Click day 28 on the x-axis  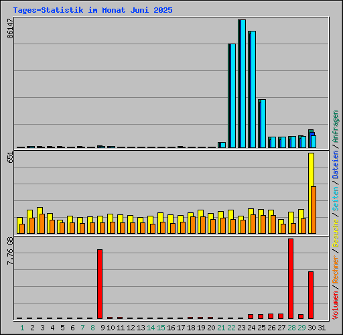point(291,328)
